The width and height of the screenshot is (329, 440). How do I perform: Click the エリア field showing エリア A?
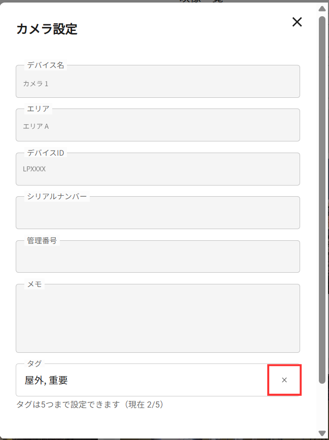click(158, 125)
